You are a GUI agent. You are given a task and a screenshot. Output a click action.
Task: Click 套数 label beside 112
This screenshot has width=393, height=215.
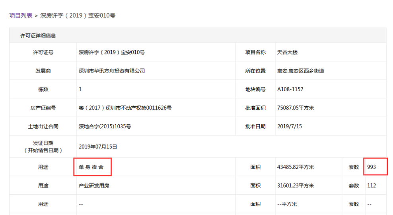[x=354, y=186]
